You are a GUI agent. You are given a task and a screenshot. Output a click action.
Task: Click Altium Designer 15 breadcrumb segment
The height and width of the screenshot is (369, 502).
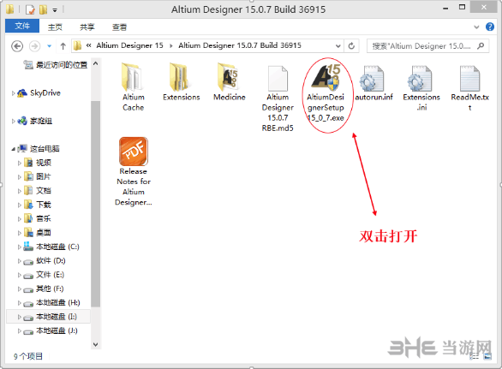[129, 45]
